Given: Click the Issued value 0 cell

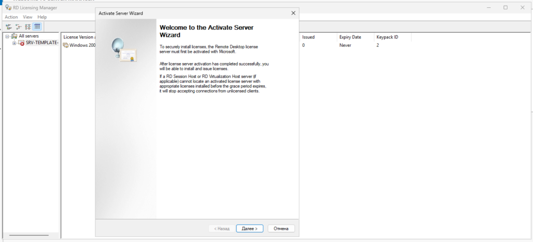Looking at the screenshot, I should pyautogui.click(x=303, y=45).
